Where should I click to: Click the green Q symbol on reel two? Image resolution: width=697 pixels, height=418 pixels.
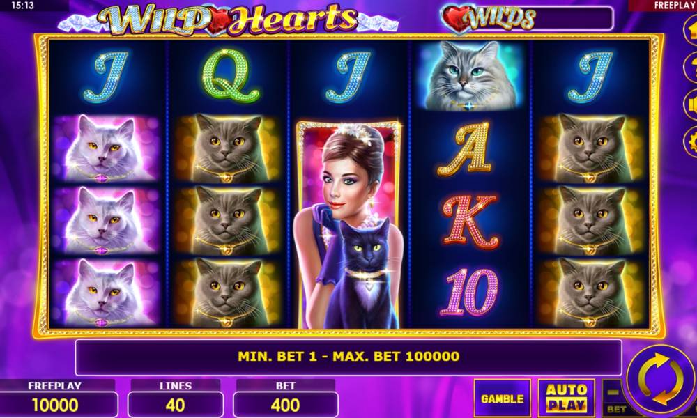(x=230, y=75)
